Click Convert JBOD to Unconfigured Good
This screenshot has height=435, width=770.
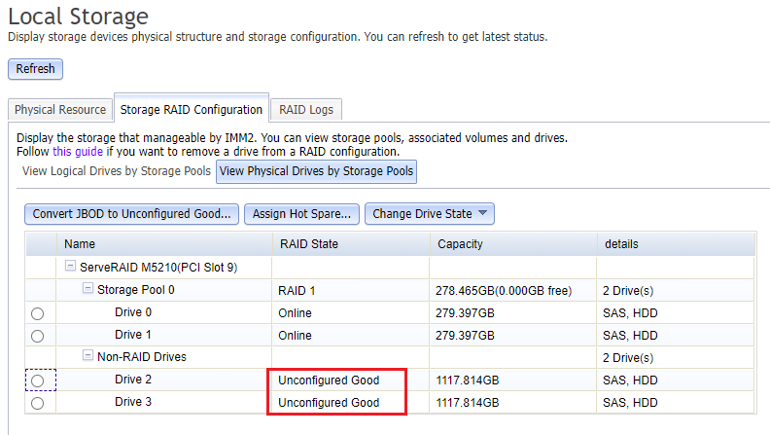(x=131, y=214)
